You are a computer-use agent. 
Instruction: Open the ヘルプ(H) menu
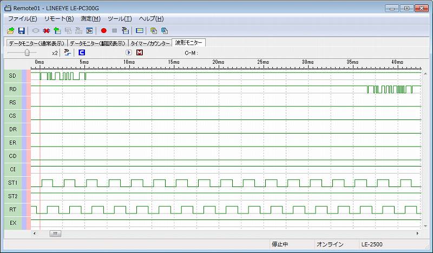click(x=152, y=19)
